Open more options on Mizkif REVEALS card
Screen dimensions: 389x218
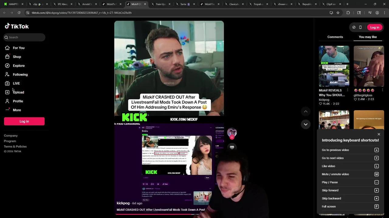(348, 90)
